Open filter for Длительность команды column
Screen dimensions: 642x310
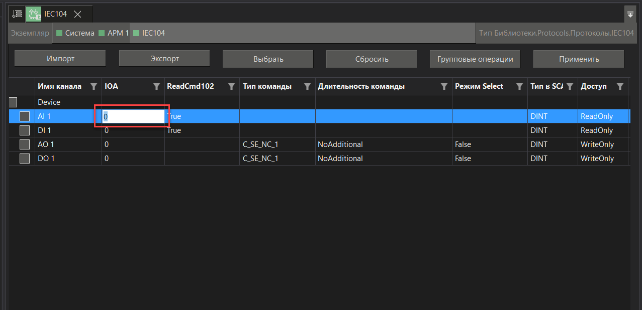444,86
